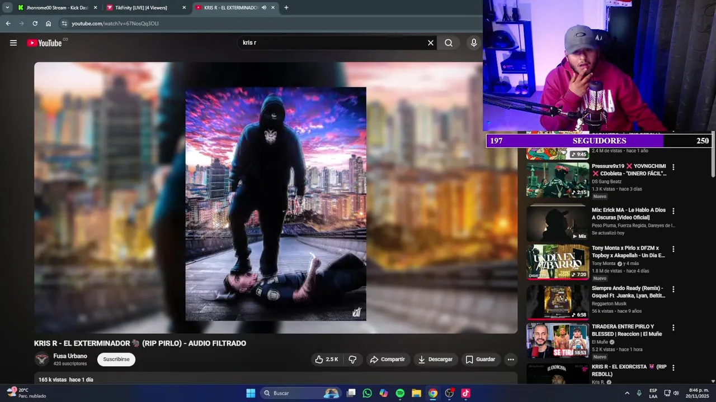
Task: Download the video with Descargar
Action: pyautogui.click(x=436, y=360)
